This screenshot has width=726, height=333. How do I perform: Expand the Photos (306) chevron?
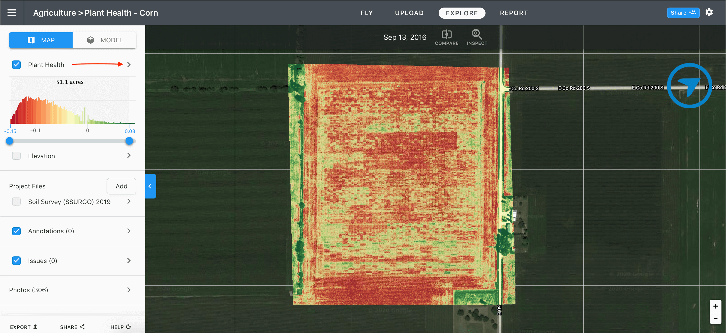pyautogui.click(x=129, y=290)
